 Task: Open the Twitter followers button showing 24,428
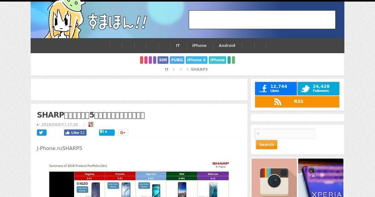(318, 88)
